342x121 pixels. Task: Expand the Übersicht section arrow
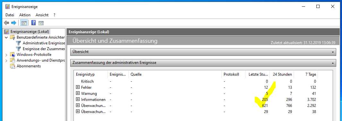coord(333,52)
